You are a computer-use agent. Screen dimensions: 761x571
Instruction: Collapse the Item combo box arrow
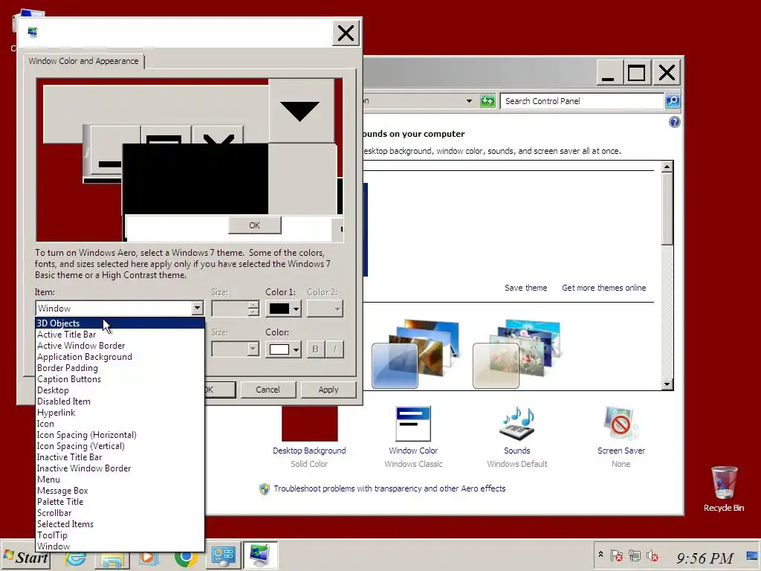[x=197, y=309]
